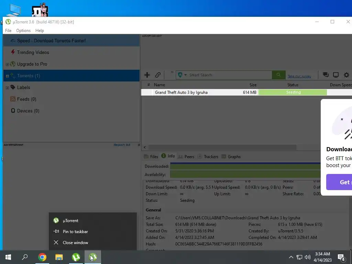The image size is (352, 264).
Task: Open the chat bubbles icon in toolbar
Action: click(326, 75)
